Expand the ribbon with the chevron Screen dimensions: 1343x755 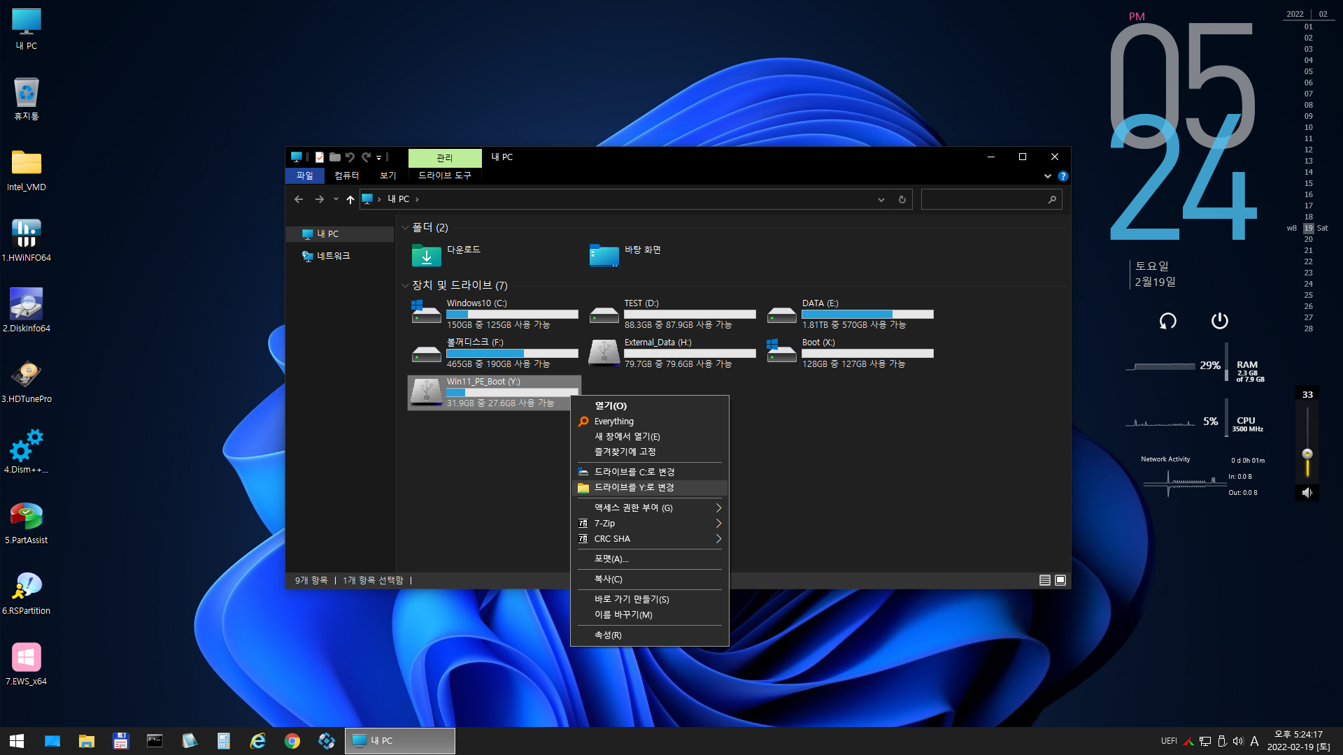(1047, 176)
